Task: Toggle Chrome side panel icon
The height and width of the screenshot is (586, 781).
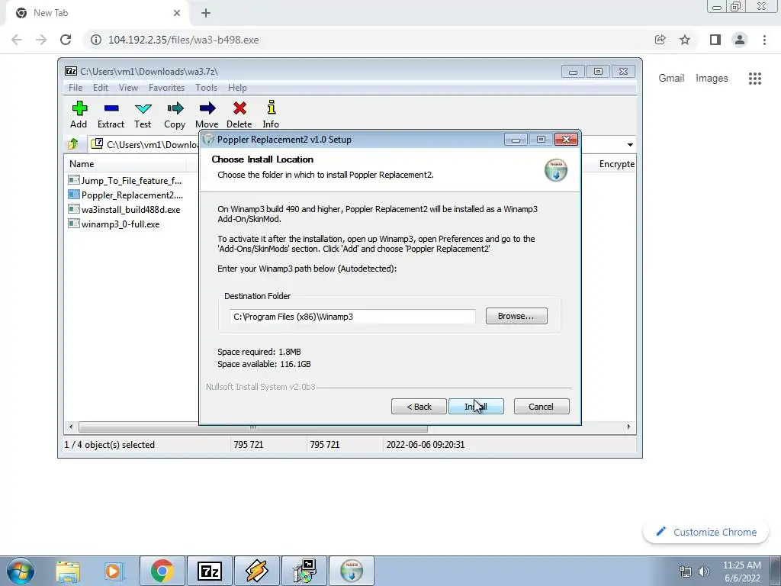Action: point(715,40)
